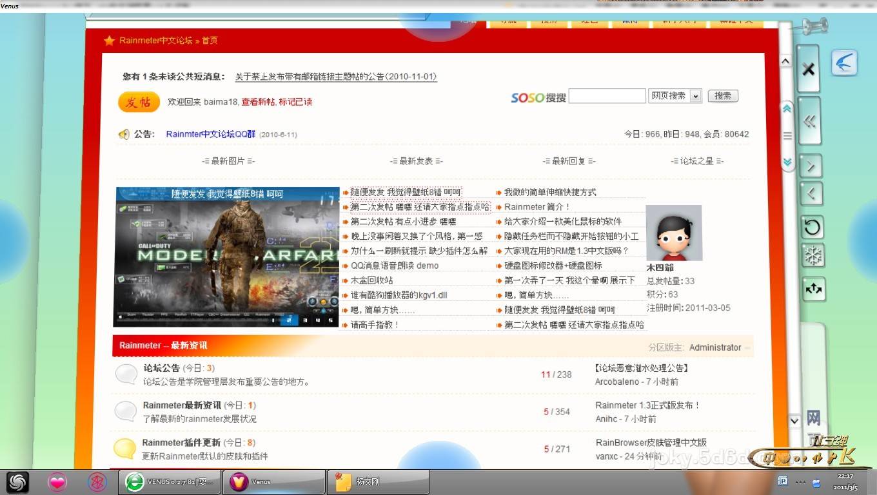Click the scrollbar up arrow button
This screenshot has width=877, height=495.
tap(785, 61)
